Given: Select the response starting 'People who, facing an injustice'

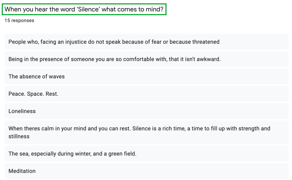Looking at the screenshot, I should pos(114,42).
